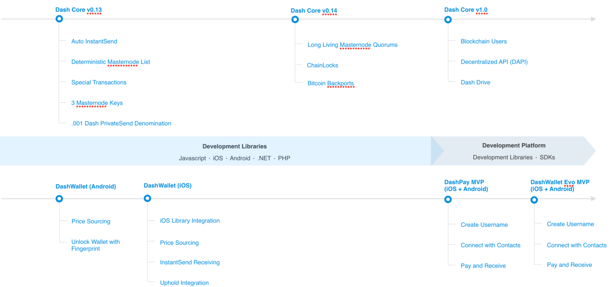Select the DashWallet (iOS) milestone dot
Screen dimensions: 614x287
pyautogui.click(x=147, y=198)
